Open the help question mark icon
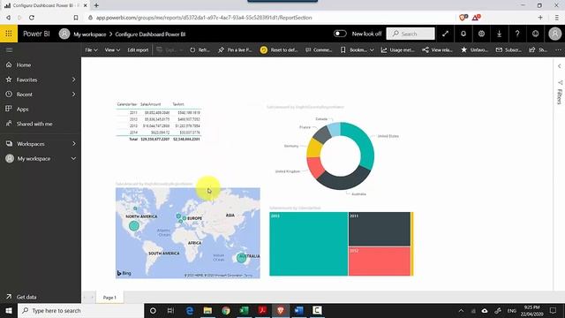Screen dimensions: 565x318 (517, 34)
